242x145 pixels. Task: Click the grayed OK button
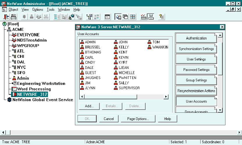(x=87, y=119)
